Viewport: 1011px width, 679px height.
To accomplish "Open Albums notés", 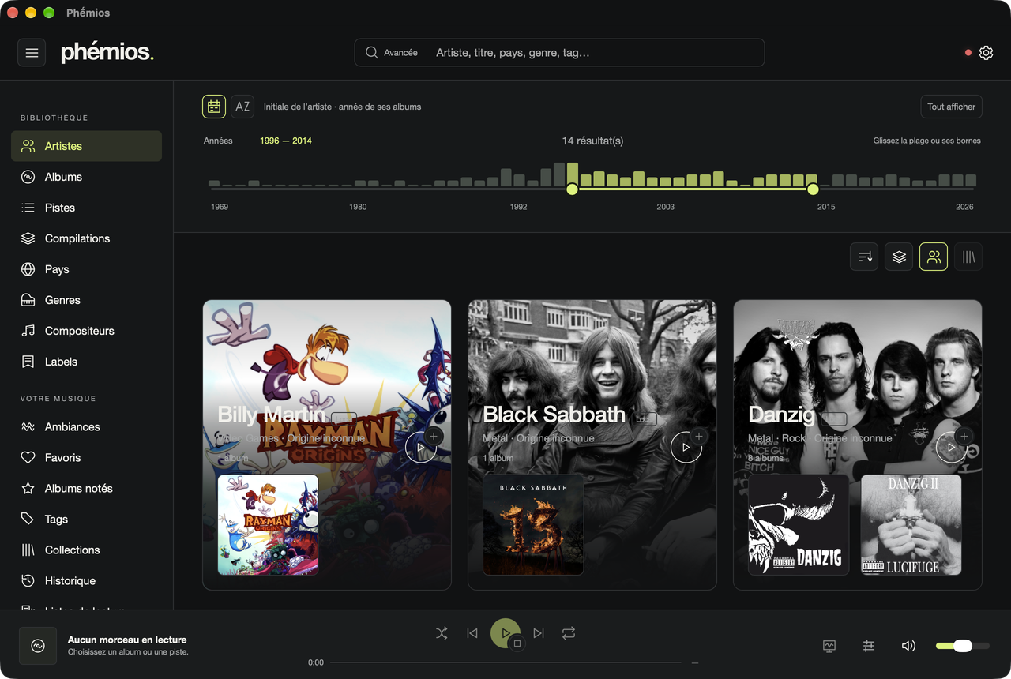I will (x=86, y=488).
